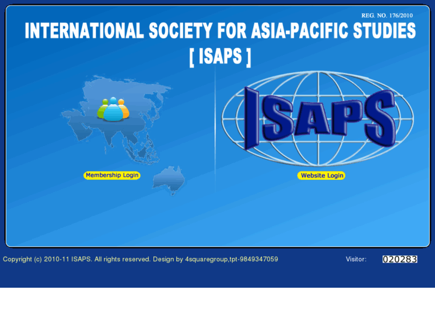Click the Australia map shape
Viewport: 435px width, 326px height.
tap(168, 180)
